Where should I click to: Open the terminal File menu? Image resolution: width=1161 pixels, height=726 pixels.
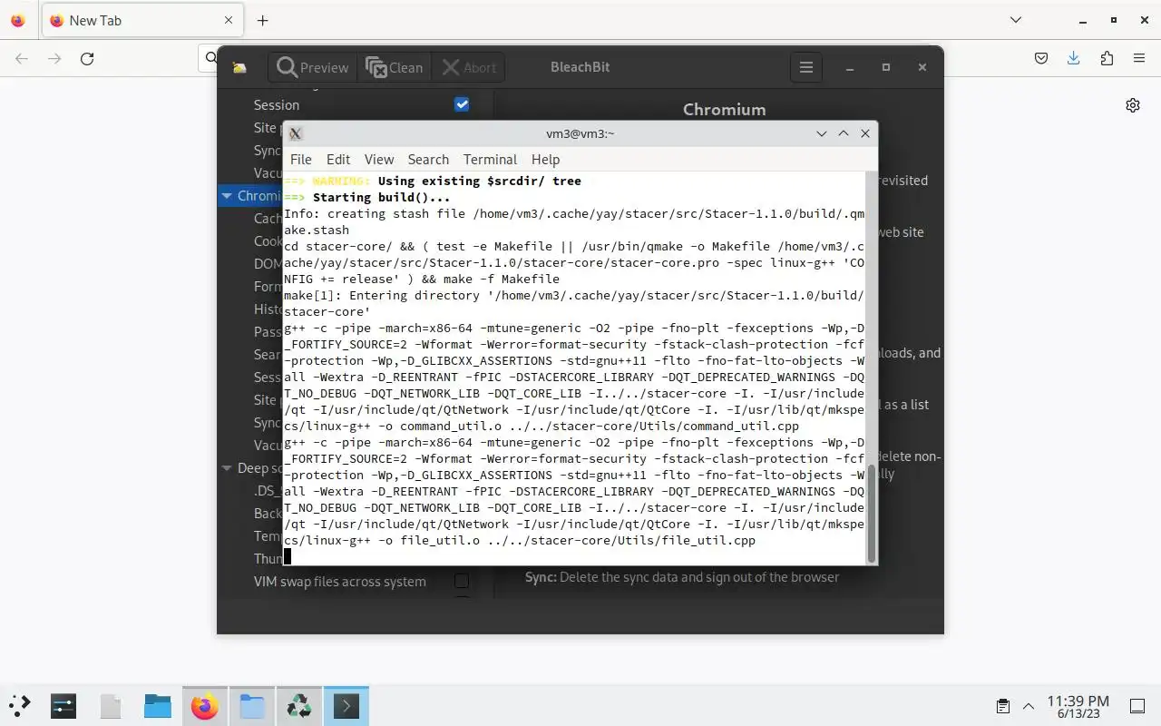coord(300,159)
